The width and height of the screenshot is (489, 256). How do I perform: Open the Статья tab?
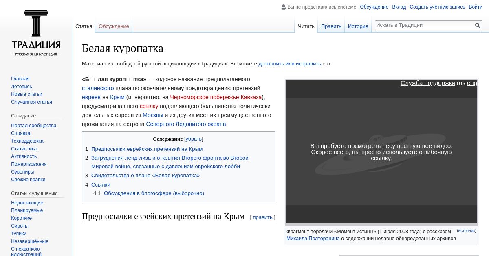(84, 26)
